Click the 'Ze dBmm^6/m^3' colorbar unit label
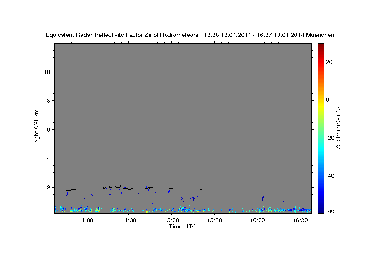The width and height of the screenshot is (385, 256). point(338,128)
